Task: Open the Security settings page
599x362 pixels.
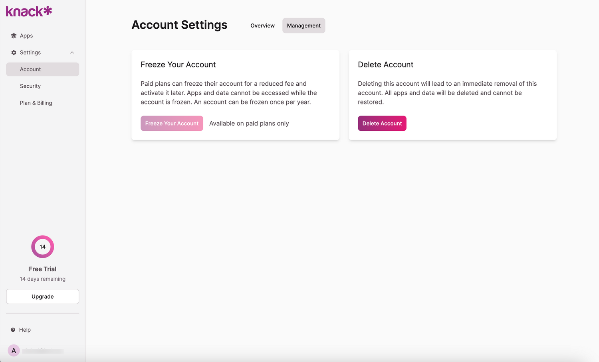Action: click(x=30, y=86)
